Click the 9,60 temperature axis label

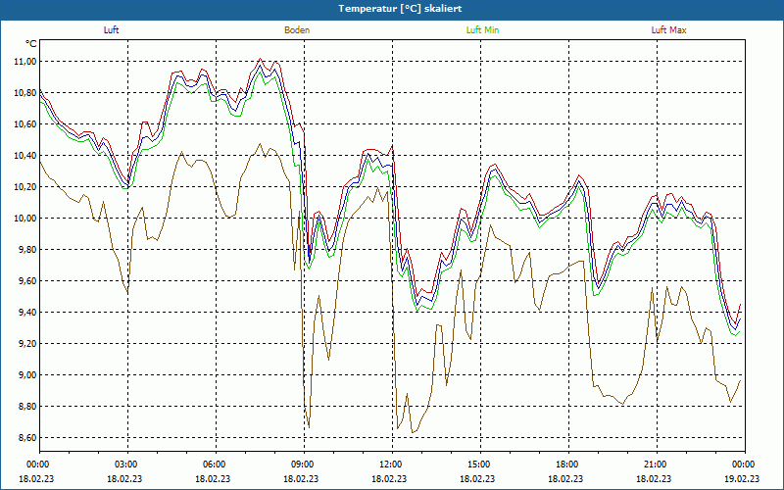(25, 280)
